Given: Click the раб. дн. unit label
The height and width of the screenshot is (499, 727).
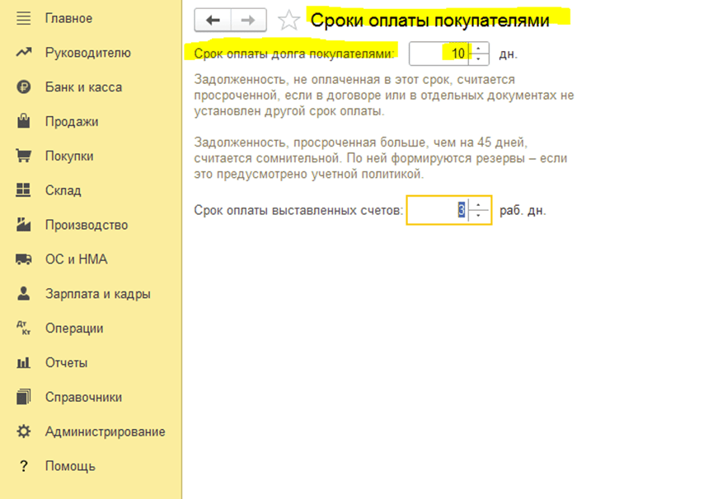Looking at the screenshot, I should (x=523, y=210).
